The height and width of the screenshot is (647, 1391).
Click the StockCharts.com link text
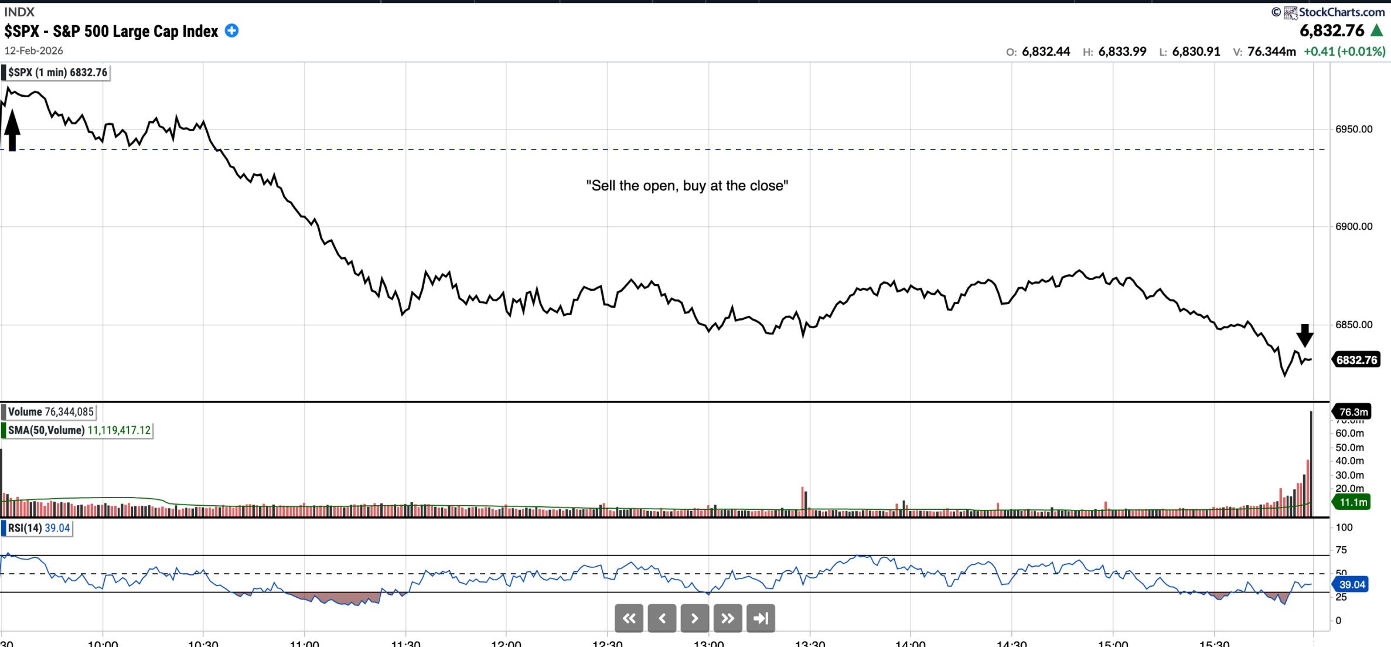tap(1341, 12)
